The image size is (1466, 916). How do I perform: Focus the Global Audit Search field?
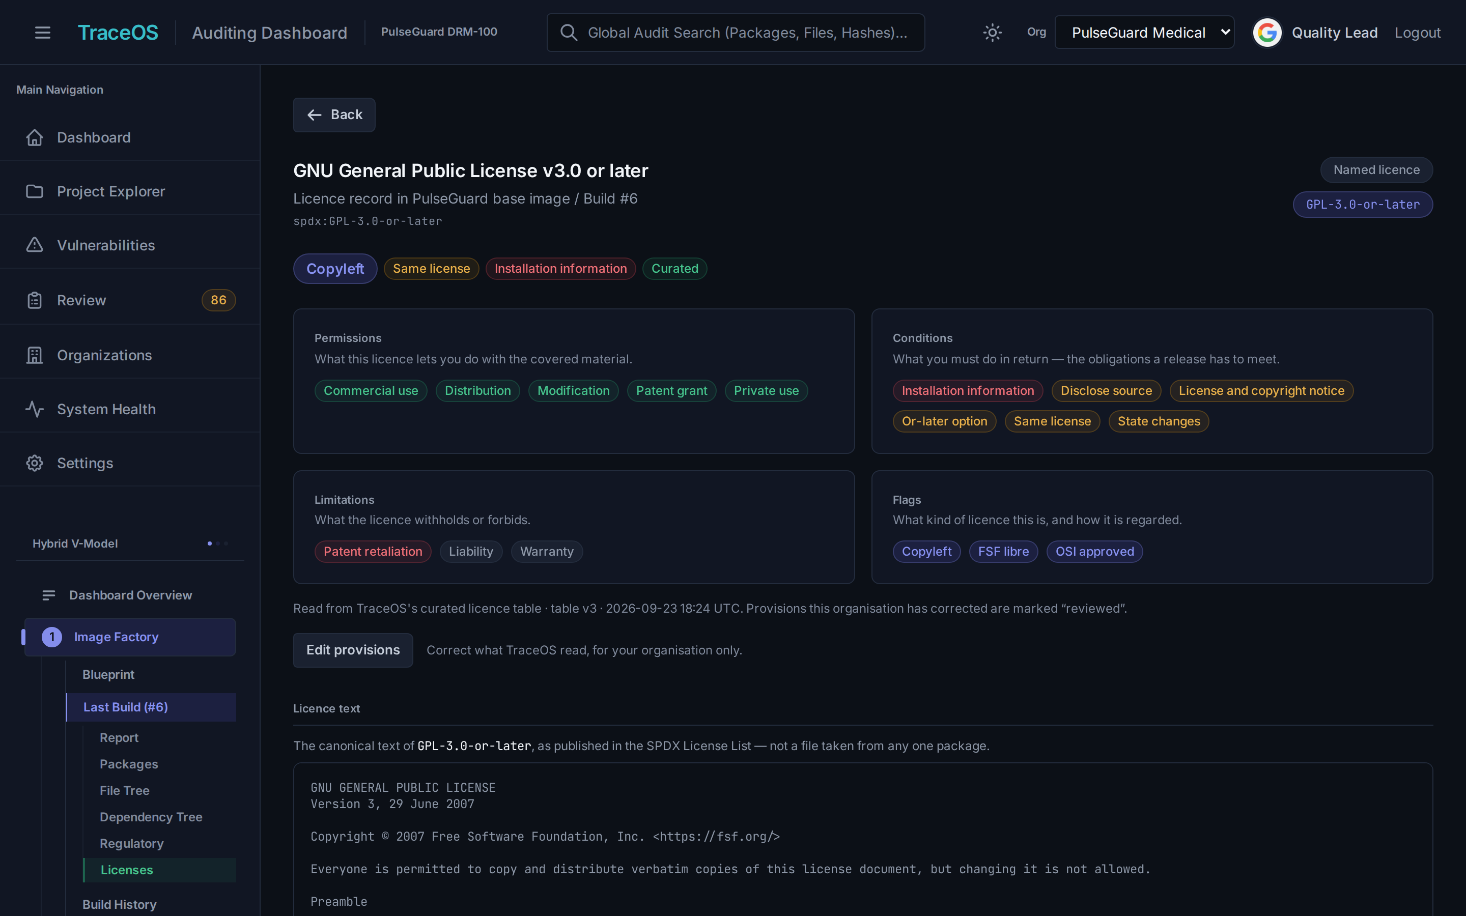[x=736, y=33]
